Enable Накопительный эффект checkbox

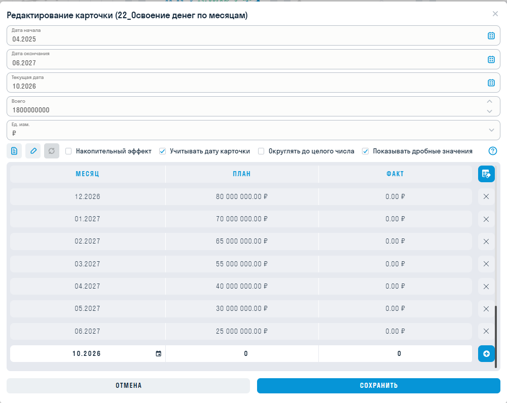coord(68,151)
